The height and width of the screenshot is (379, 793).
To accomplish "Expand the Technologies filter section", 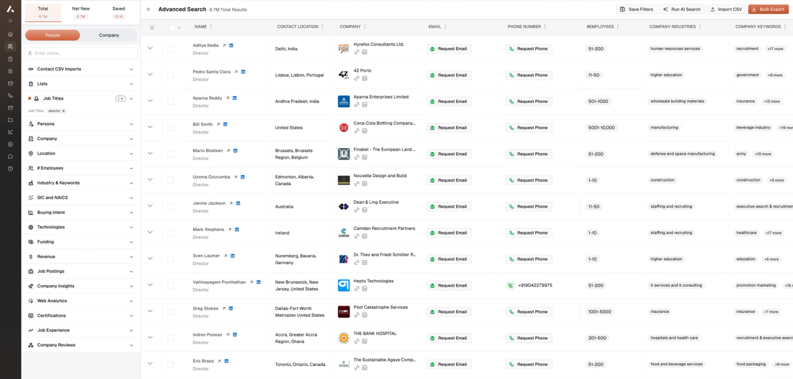I will [80, 227].
